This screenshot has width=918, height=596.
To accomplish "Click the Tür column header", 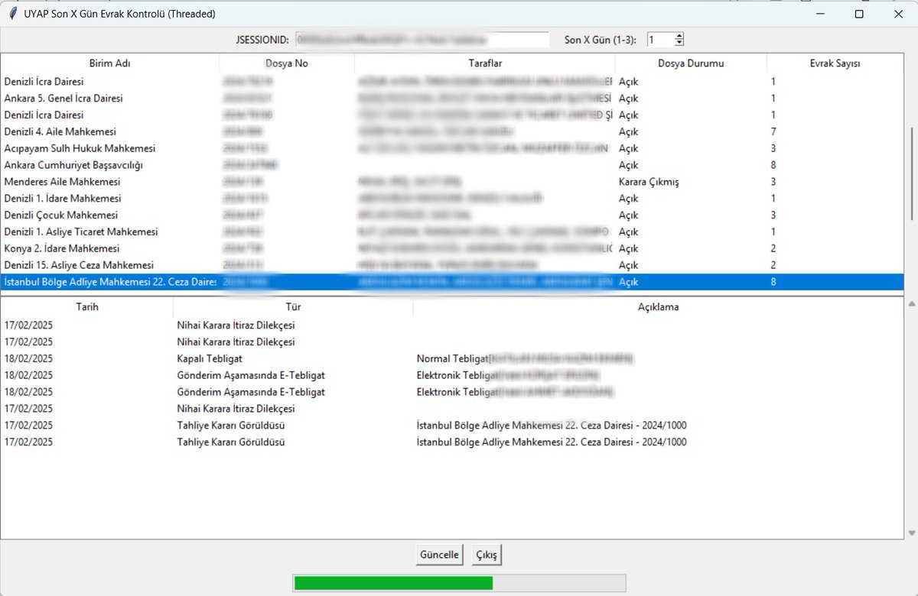I will click(293, 307).
